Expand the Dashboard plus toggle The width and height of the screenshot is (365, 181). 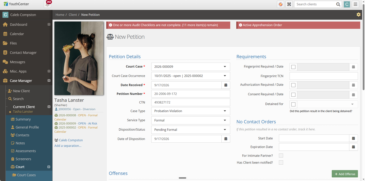point(49,25)
